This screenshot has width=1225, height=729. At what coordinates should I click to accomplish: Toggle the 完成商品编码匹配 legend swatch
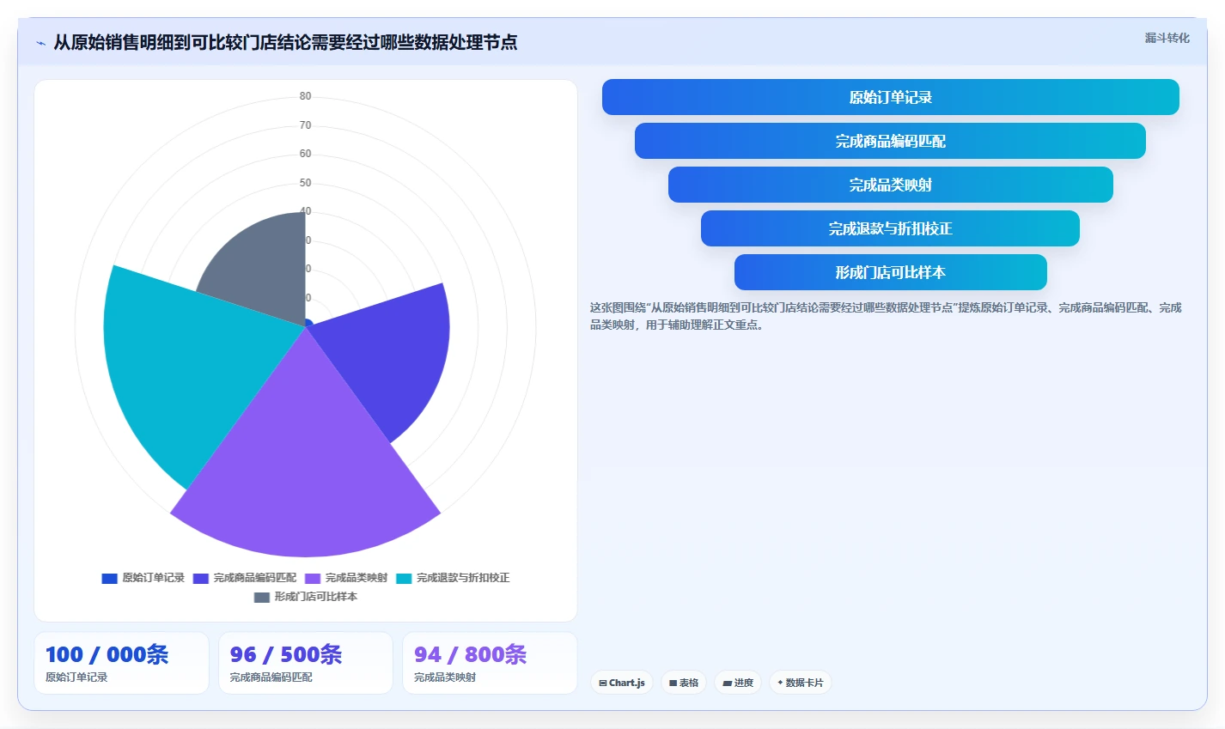click(x=201, y=579)
